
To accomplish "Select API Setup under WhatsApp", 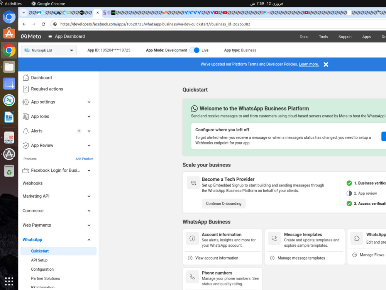I will tap(39, 260).
